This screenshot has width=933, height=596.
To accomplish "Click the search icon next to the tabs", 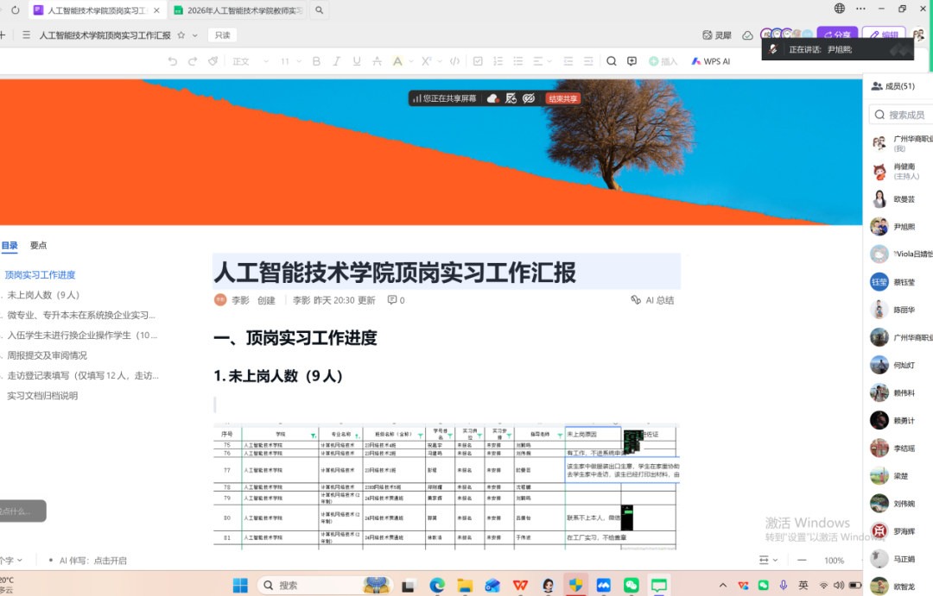I will 320,10.
